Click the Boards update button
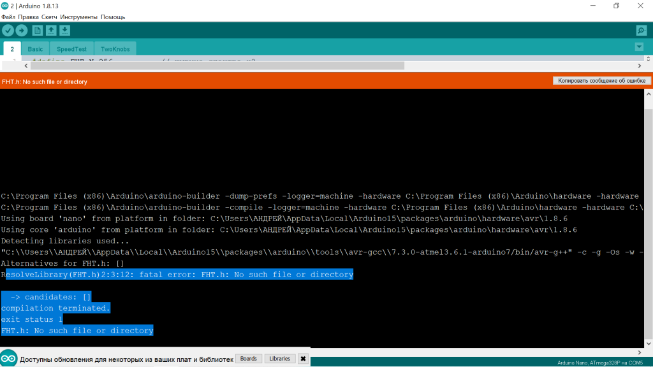 click(x=248, y=359)
